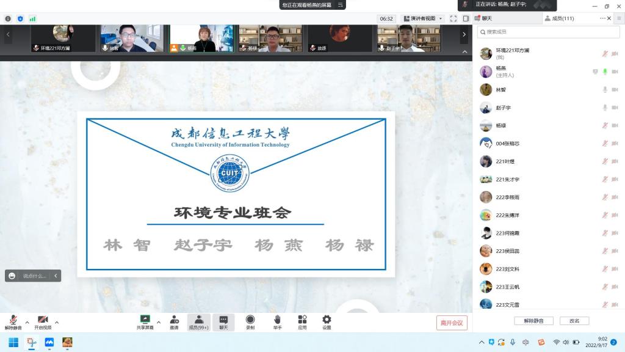625x352 pixels.
Task: Open 设置 settings gear in meeting toolbar
Action: click(327, 320)
